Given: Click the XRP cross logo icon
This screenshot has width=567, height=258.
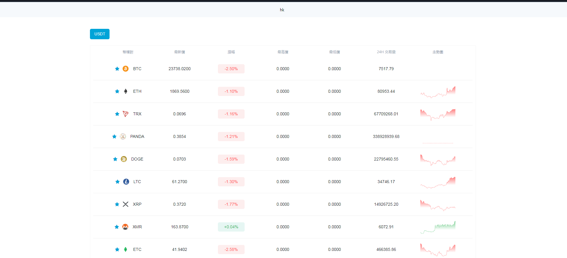Looking at the screenshot, I should click(126, 204).
